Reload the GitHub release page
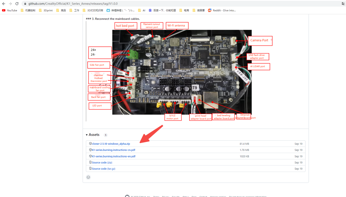Screen dimensions: 346x197 (17, 4)
